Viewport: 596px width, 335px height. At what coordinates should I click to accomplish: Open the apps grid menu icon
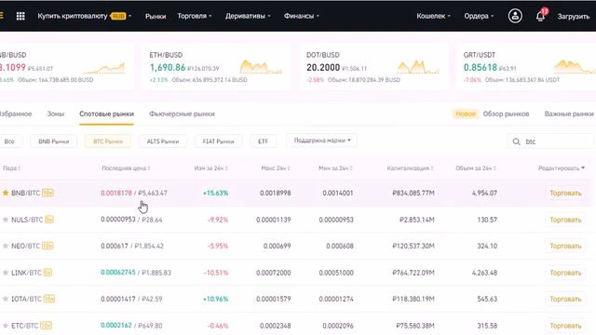click(20, 16)
